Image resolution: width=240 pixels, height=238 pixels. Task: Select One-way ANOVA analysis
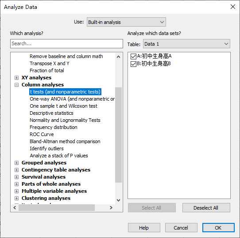click(72, 99)
